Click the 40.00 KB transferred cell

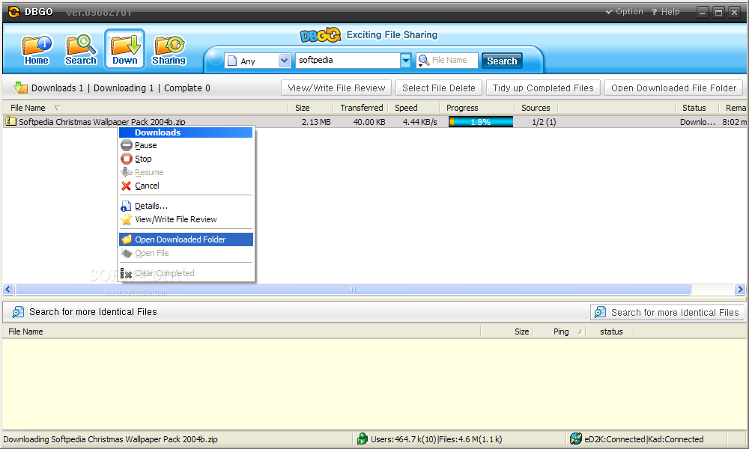[369, 122]
